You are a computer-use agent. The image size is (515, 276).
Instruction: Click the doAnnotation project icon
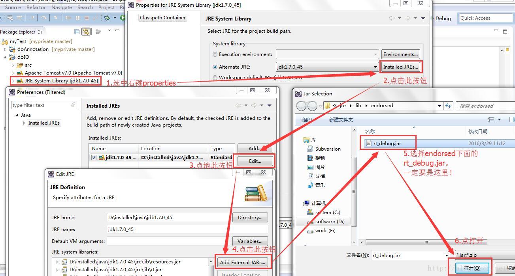(13, 49)
